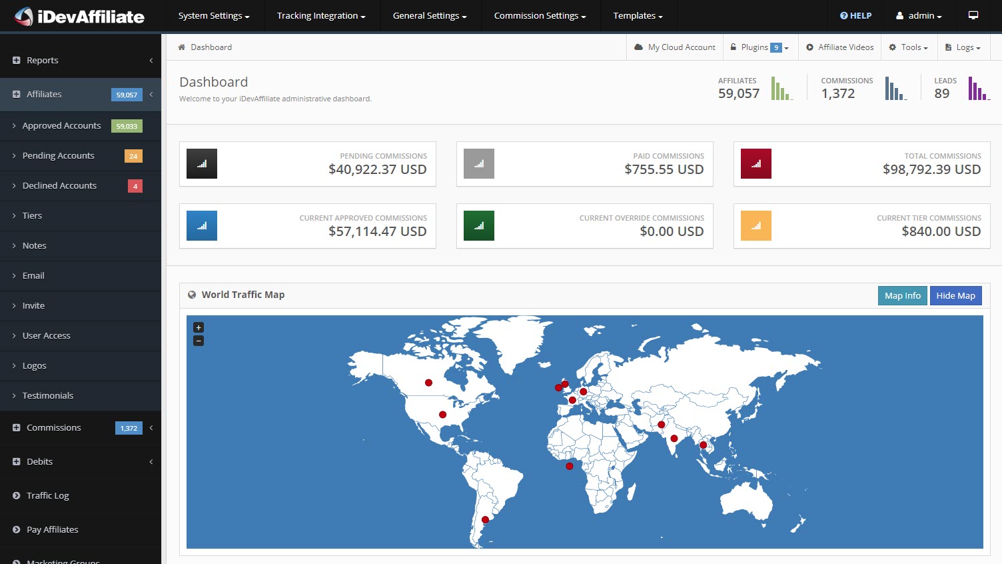This screenshot has width=1002, height=564.
Task: Open My Cloud Account
Action: click(x=674, y=47)
